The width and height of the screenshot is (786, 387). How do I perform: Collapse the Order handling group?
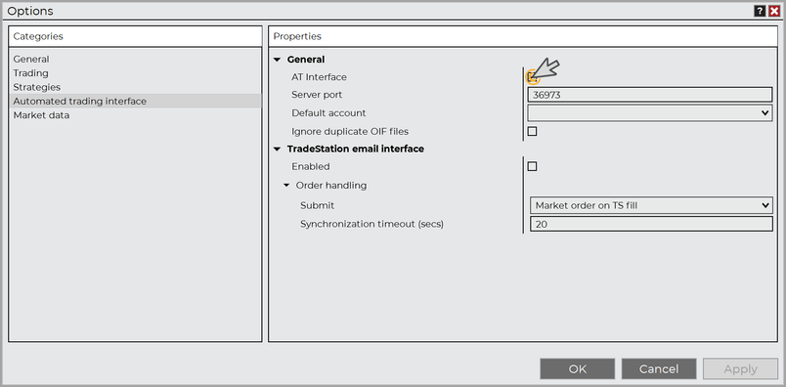(x=286, y=186)
